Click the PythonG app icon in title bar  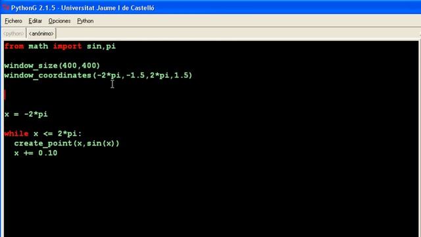click(6, 8)
